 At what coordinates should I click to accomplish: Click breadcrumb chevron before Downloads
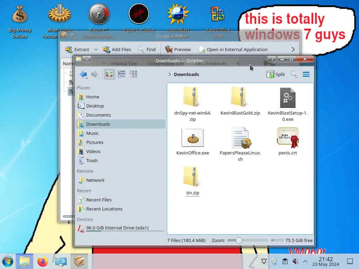tap(169, 74)
